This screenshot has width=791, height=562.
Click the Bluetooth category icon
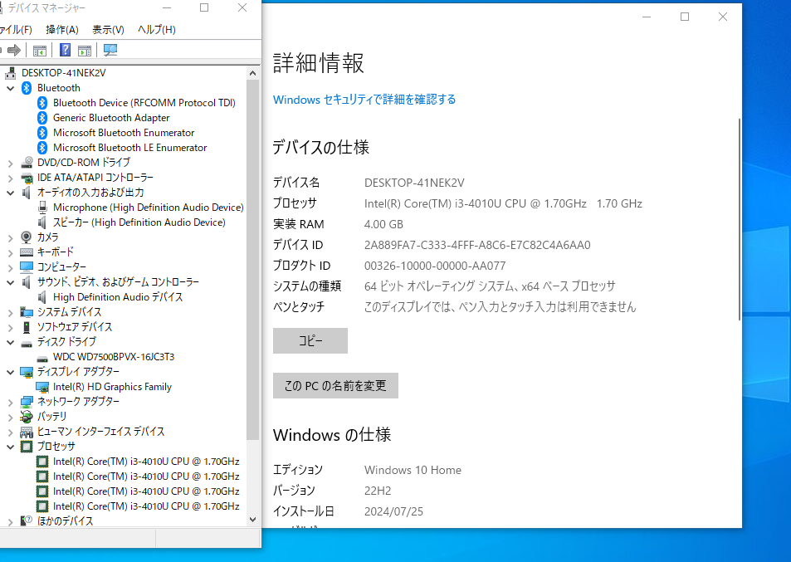[x=27, y=88]
